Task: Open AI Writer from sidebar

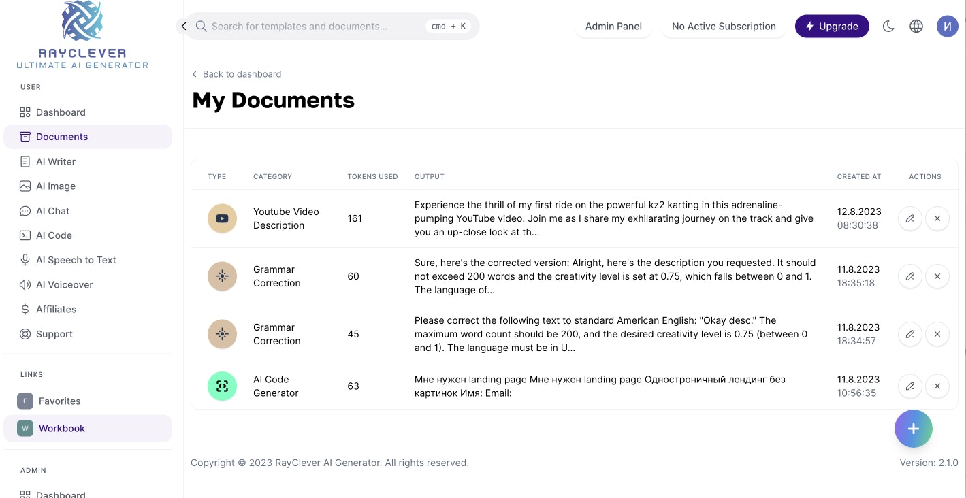Action: 88,161
